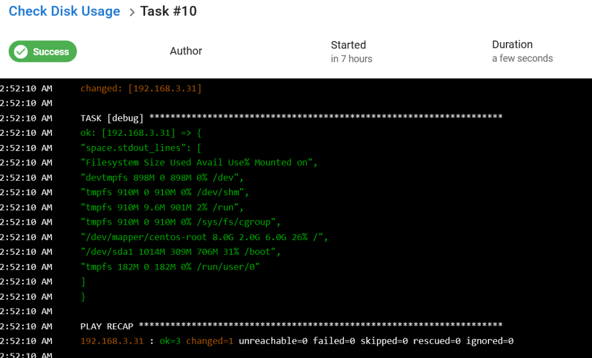Click 'ignored=0' in the play recap
This screenshot has width=592, height=358.
click(489, 341)
